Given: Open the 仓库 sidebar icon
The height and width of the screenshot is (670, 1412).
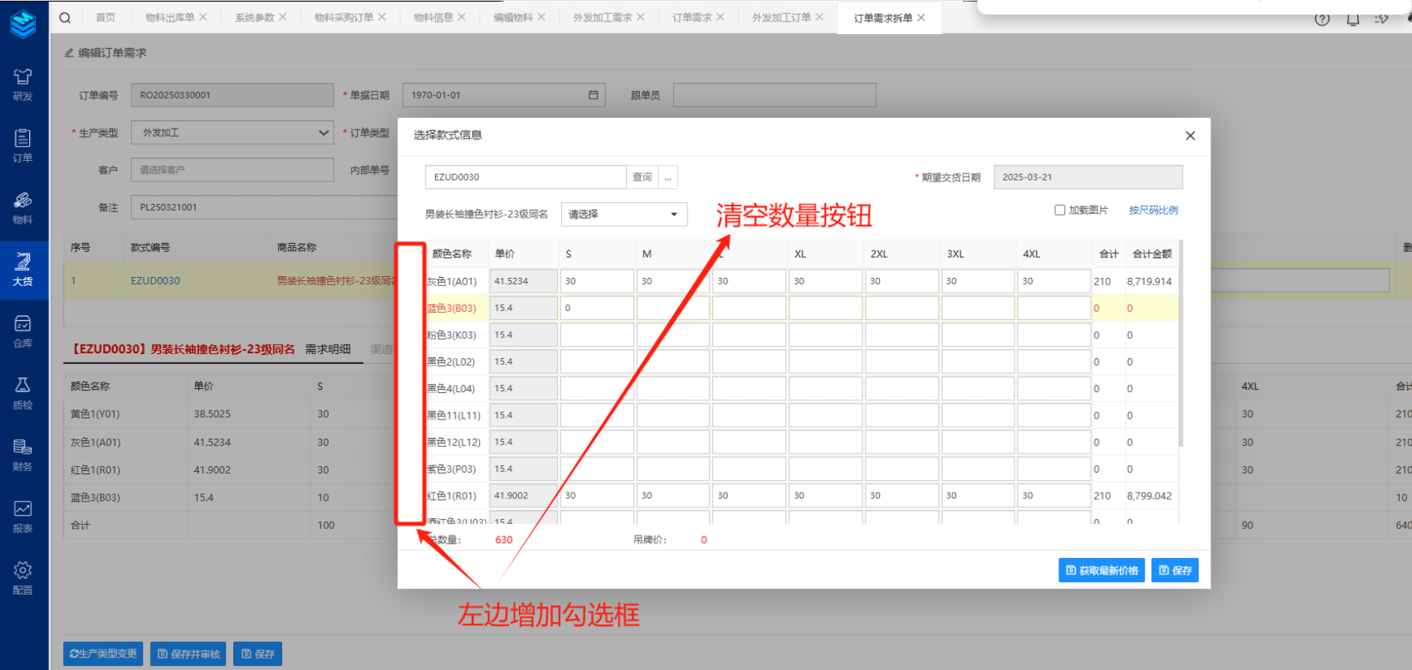Looking at the screenshot, I should pos(23,331).
